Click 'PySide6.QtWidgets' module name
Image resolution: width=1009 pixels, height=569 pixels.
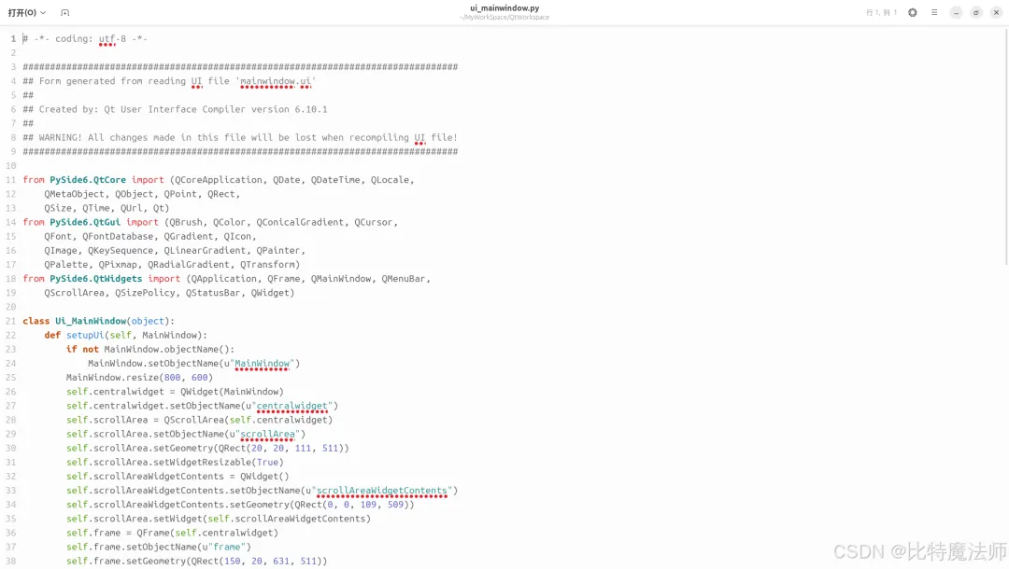(x=96, y=279)
